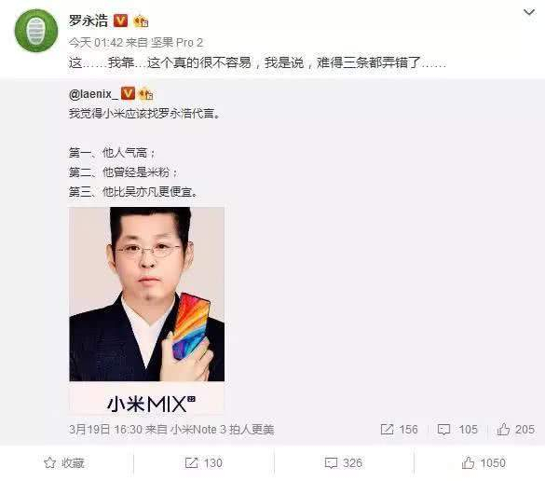Open the 326 comments section

coord(344,462)
